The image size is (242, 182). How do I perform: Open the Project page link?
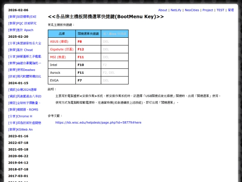pyautogui.click(x=208, y=10)
